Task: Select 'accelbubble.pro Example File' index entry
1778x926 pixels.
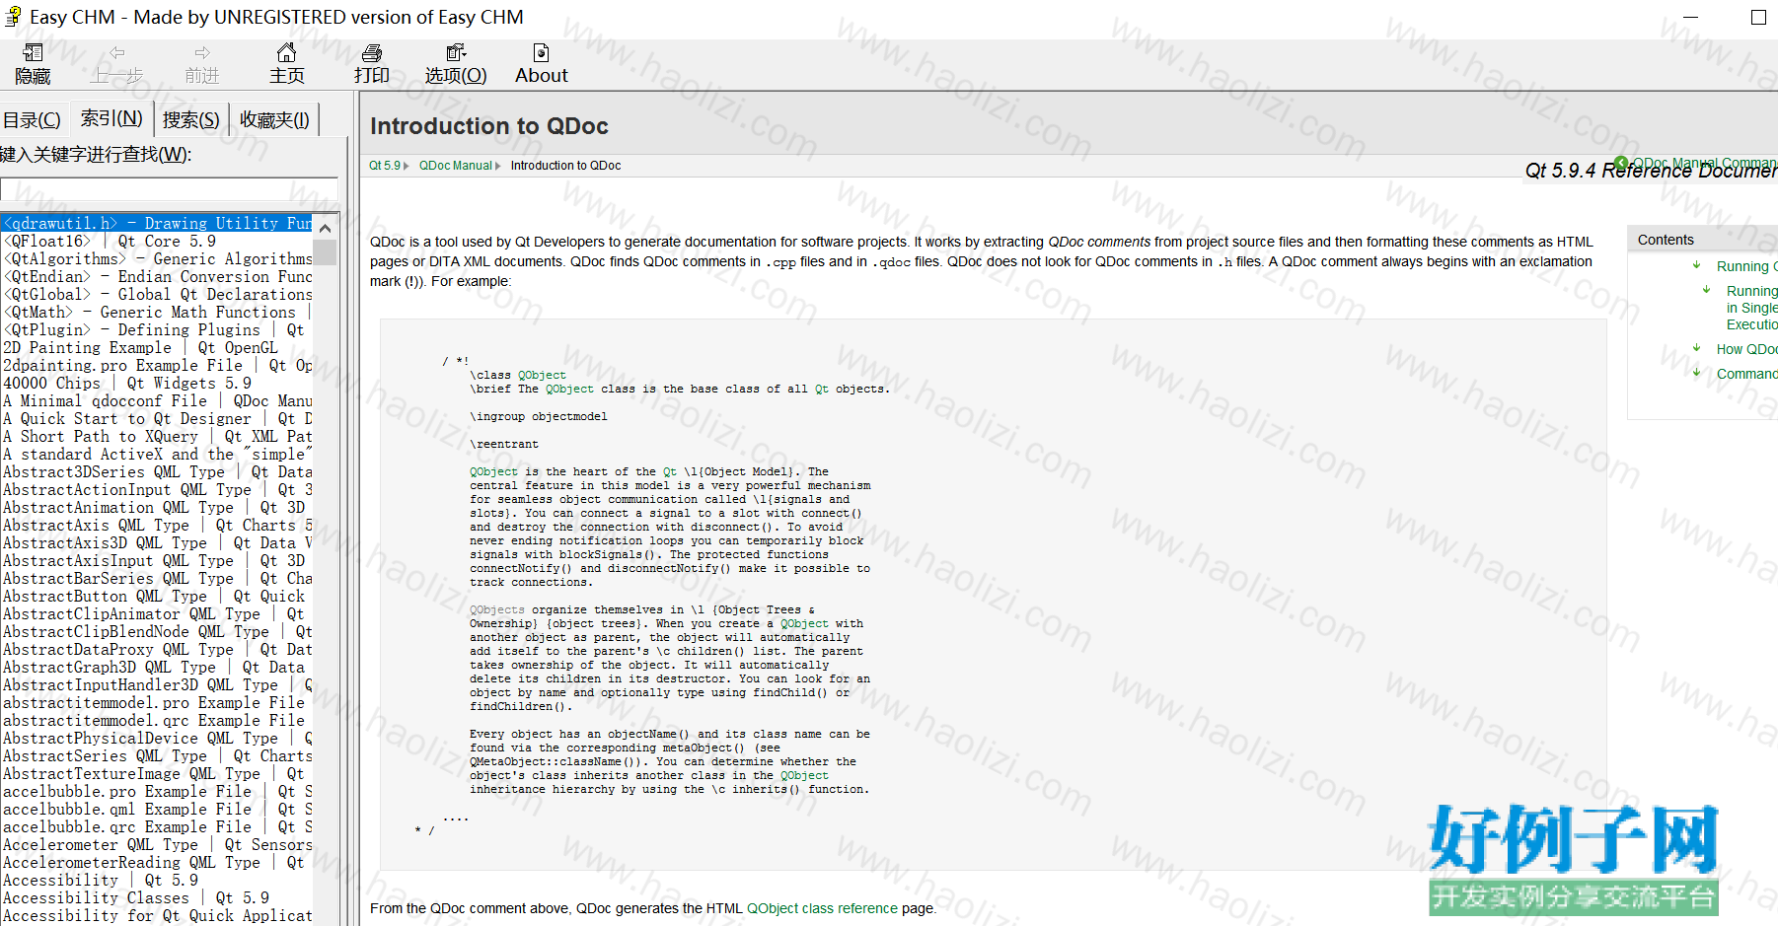Action: tap(157, 792)
